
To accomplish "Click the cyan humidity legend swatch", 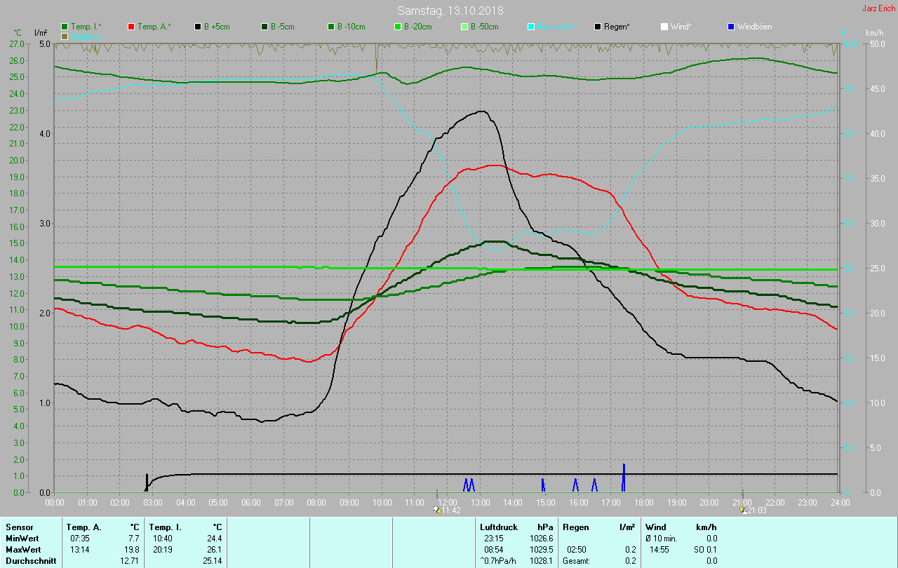I will 531,27.
